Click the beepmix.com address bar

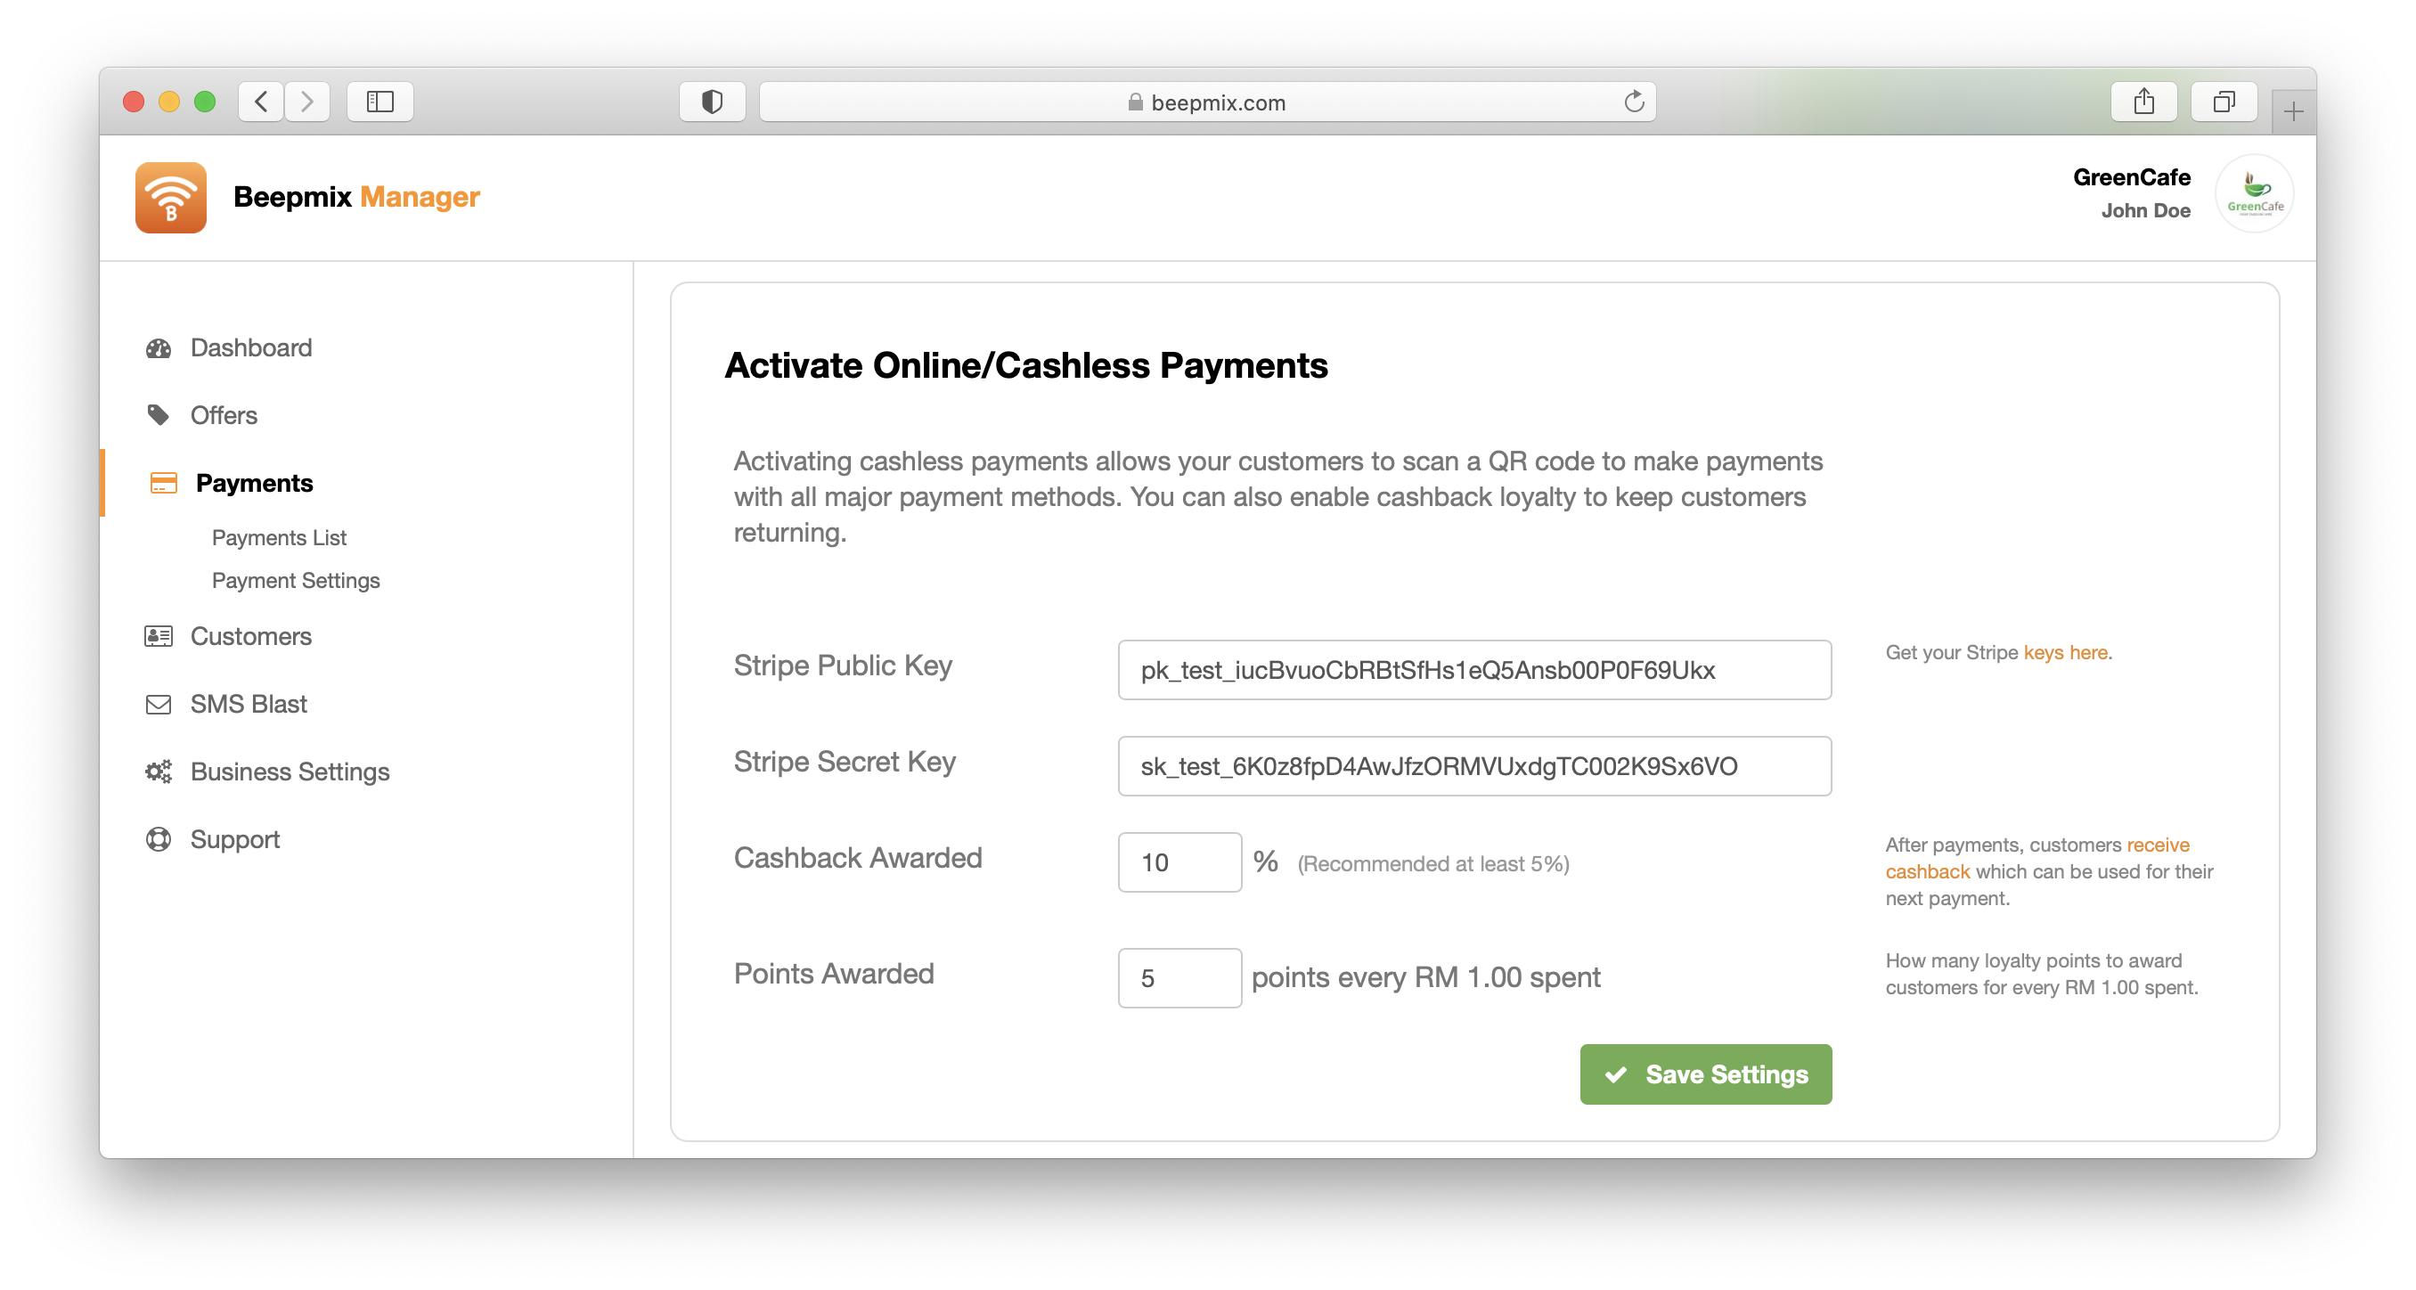click(x=1207, y=102)
